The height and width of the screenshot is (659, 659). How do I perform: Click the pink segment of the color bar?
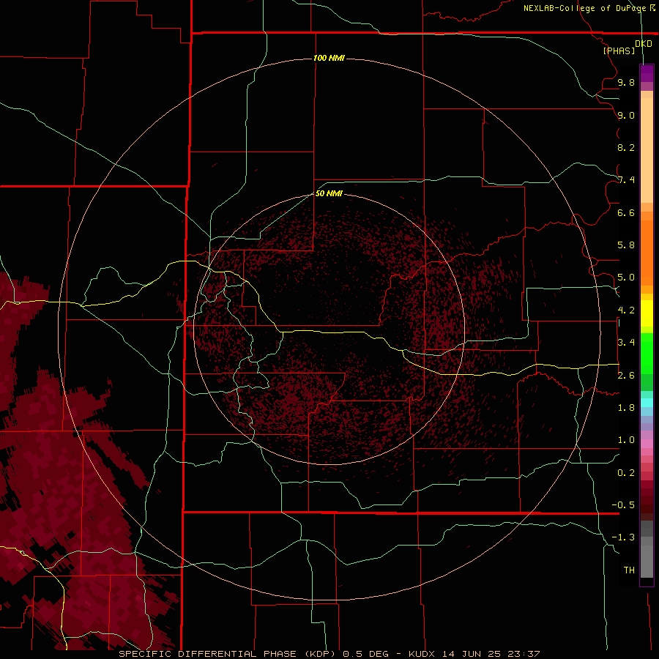(647, 444)
